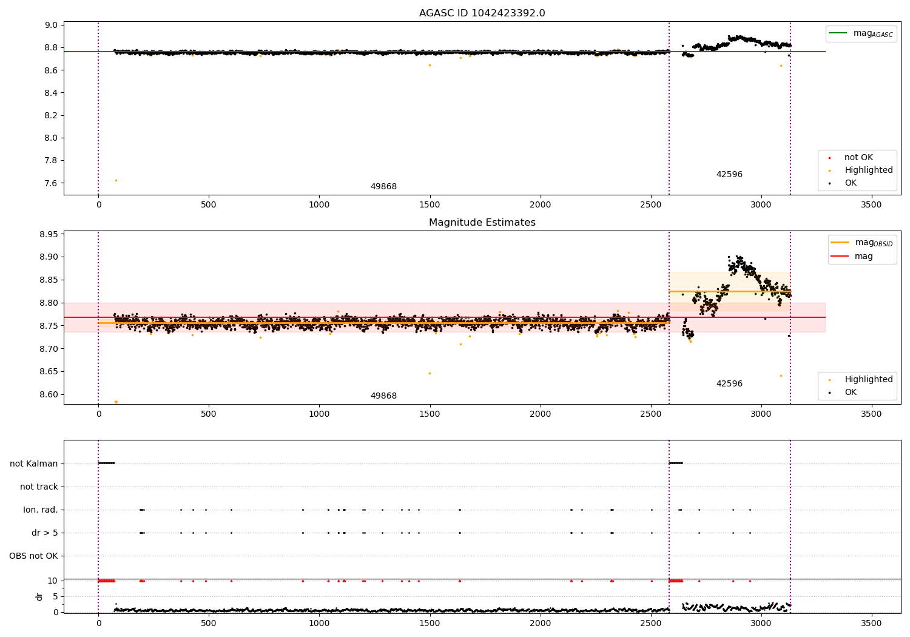Click the rotated 'dr' axis label at bottom left
Viewport: 910px width, 637px height.
(x=39, y=596)
